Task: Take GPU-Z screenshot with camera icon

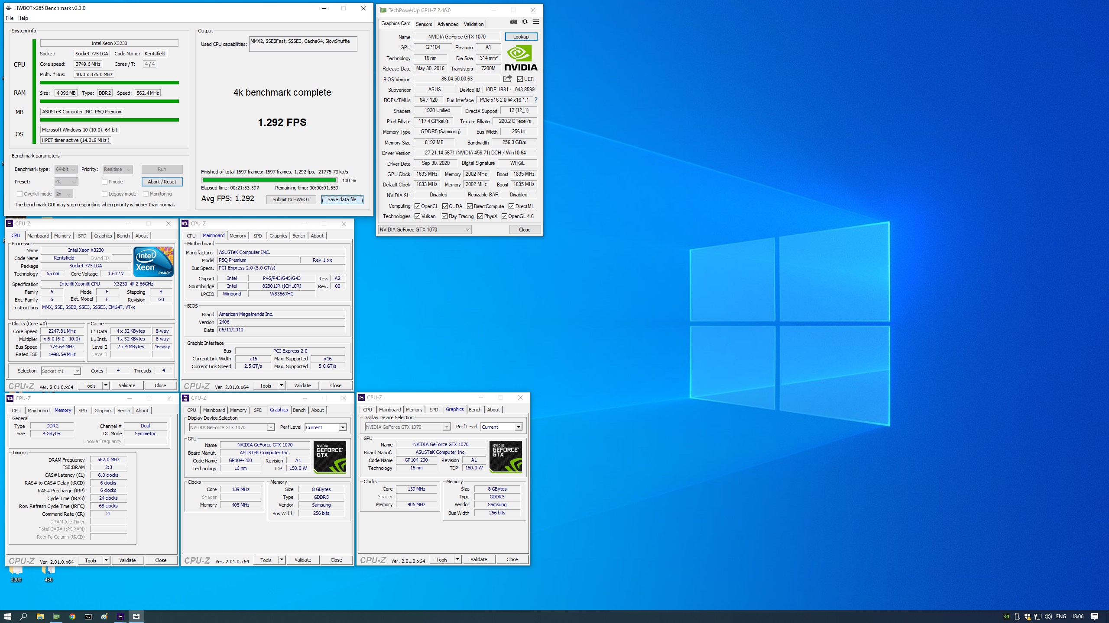Action: 513,22
